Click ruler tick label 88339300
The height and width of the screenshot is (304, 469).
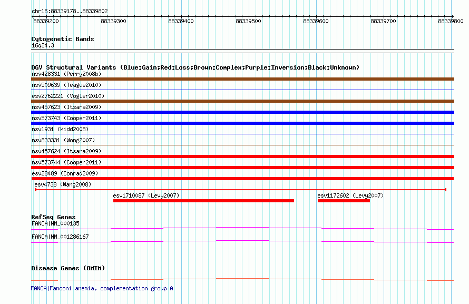(113, 21)
